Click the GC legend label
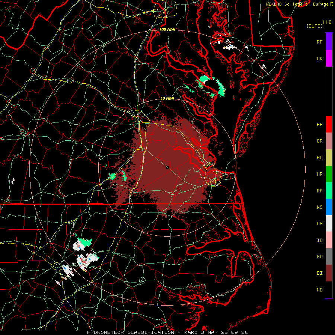Viewport: 335px width, 335px height. [x=319, y=257]
